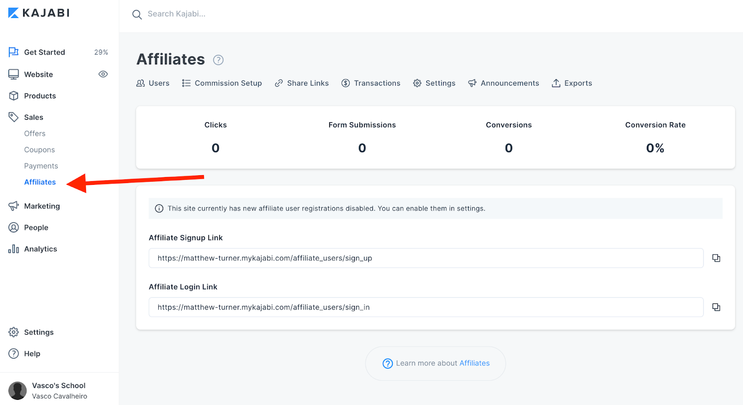This screenshot has width=743, height=405.
Task: Copy the Affiliate Login Link
Action: (716, 307)
